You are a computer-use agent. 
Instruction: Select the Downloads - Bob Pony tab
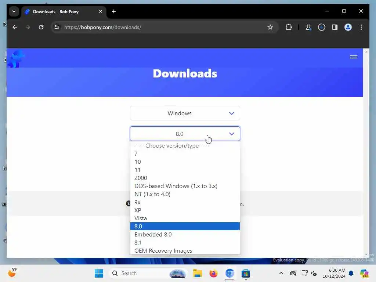pyautogui.click(x=64, y=11)
